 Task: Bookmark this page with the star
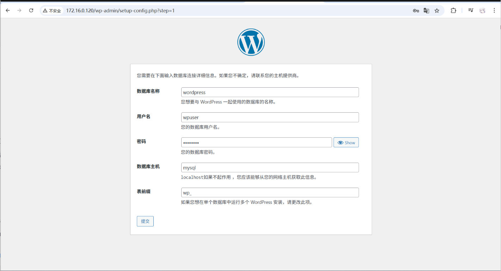(x=437, y=11)
